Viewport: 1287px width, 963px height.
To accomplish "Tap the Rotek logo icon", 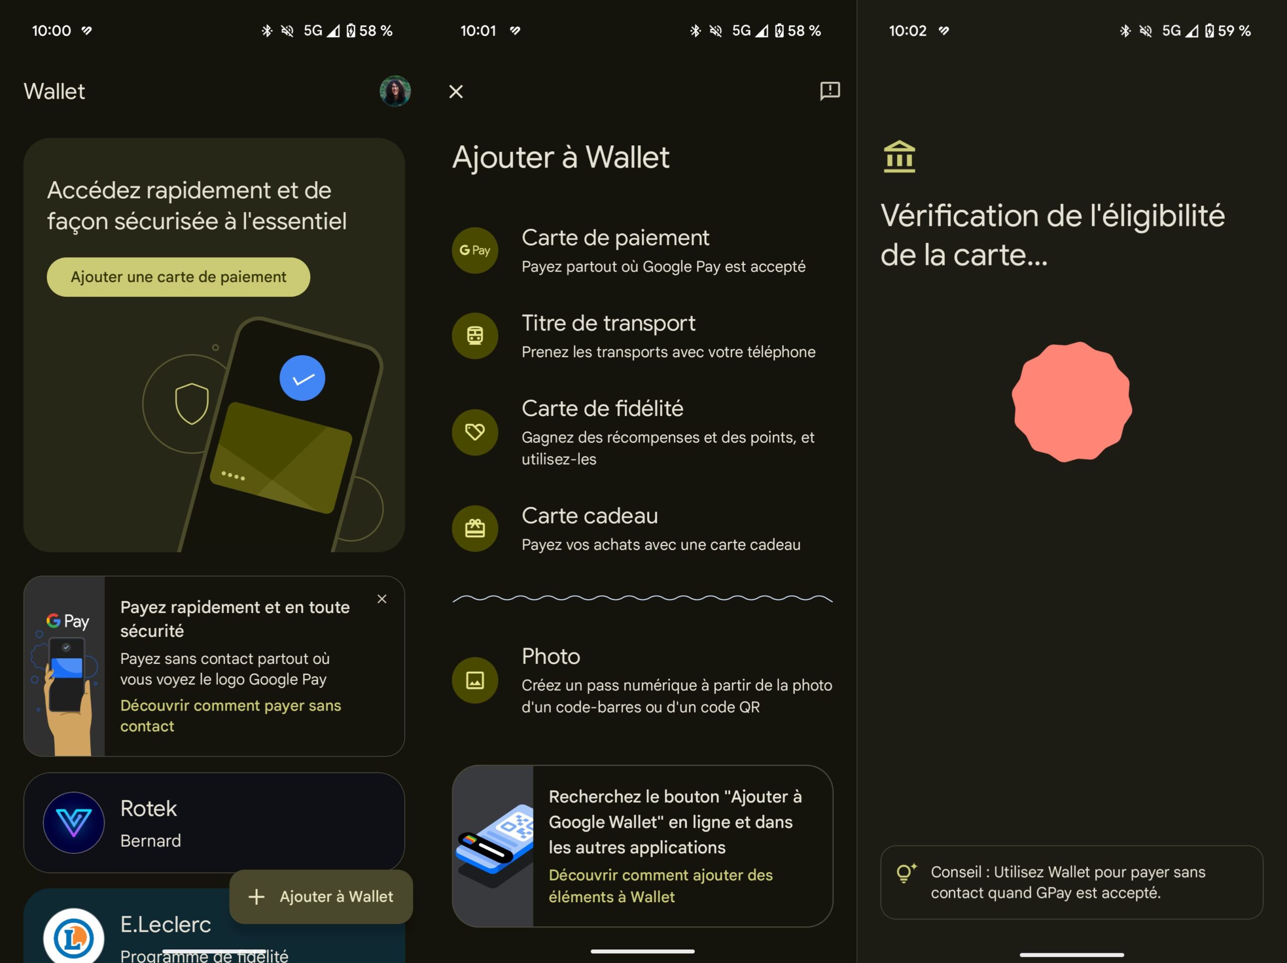I will [73, 822].
